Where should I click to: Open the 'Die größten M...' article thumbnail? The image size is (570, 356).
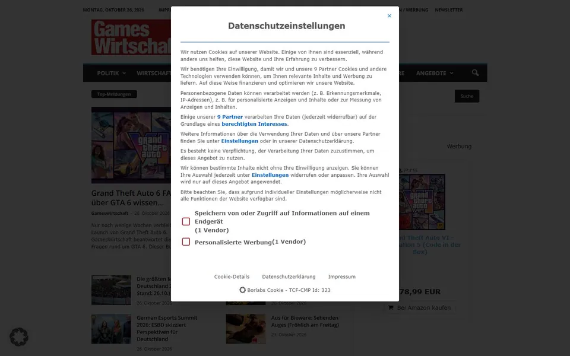pos(111,290)
